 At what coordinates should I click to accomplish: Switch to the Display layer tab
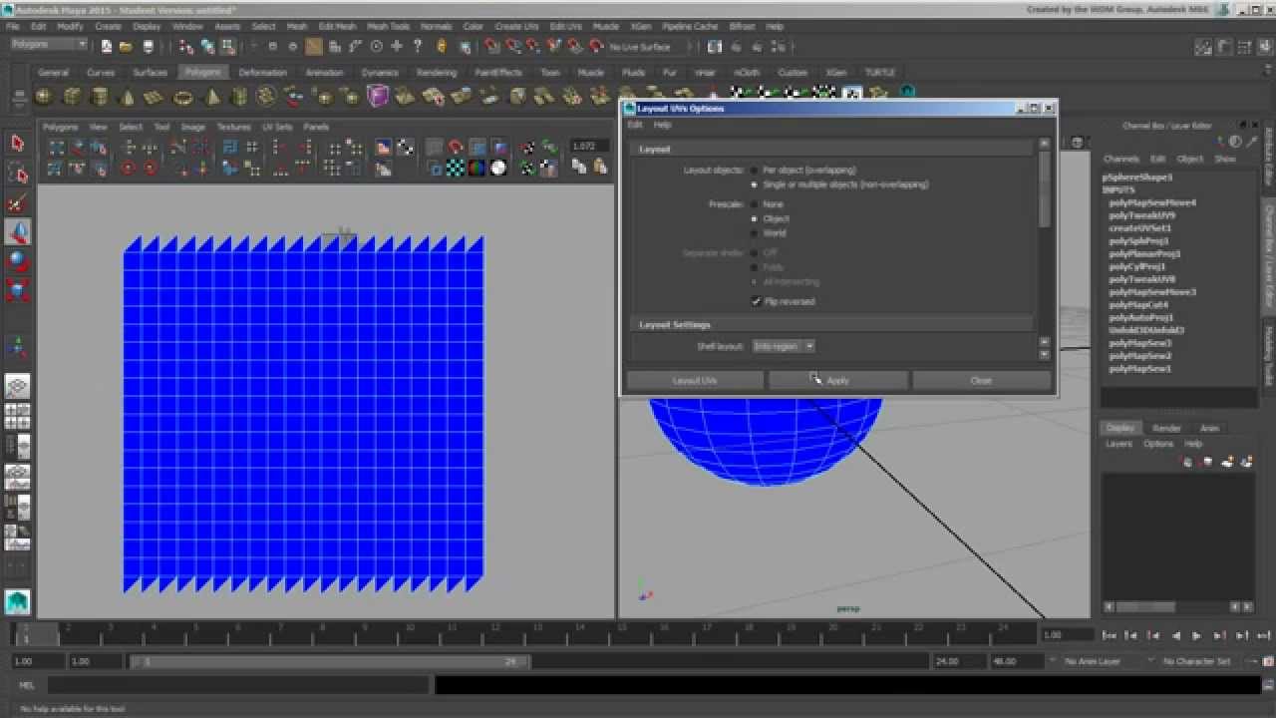(x=1120, y=428)
